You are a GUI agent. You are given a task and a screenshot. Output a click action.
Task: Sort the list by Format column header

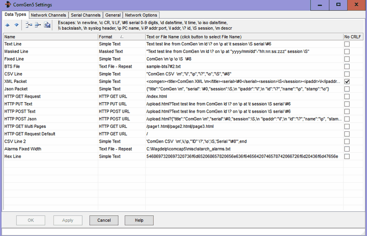click(x=121, y=37)
